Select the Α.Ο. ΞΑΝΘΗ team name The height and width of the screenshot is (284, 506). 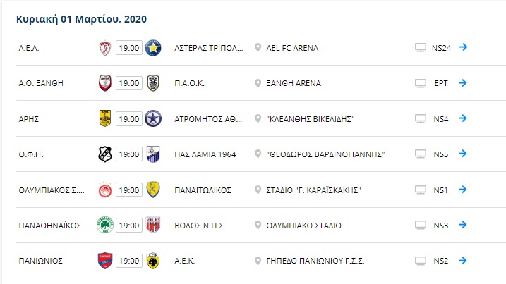[41, 83]
